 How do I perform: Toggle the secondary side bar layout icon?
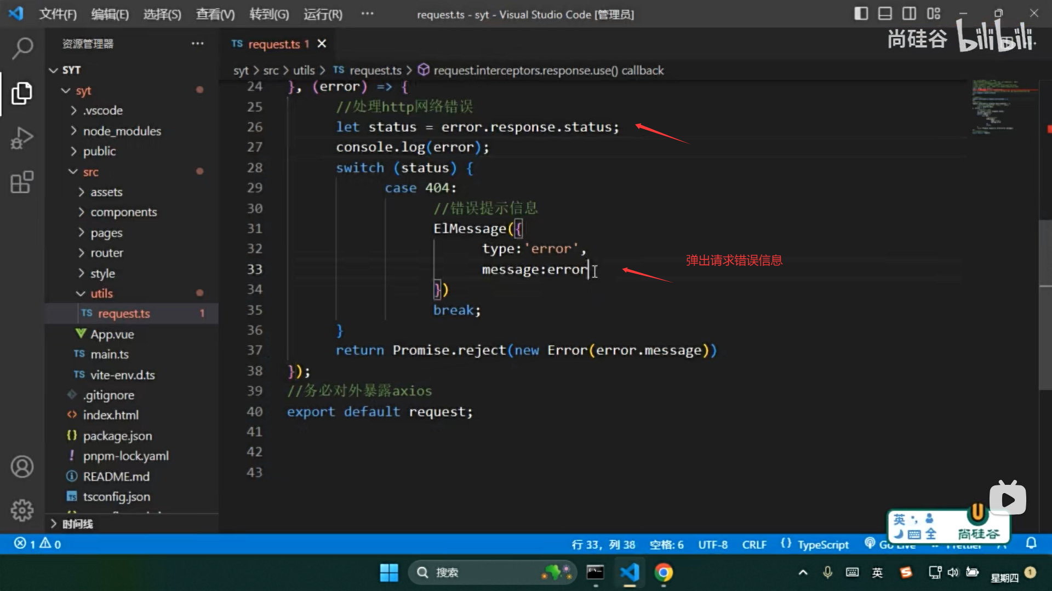pyautogui.click(x=909, y=14)
